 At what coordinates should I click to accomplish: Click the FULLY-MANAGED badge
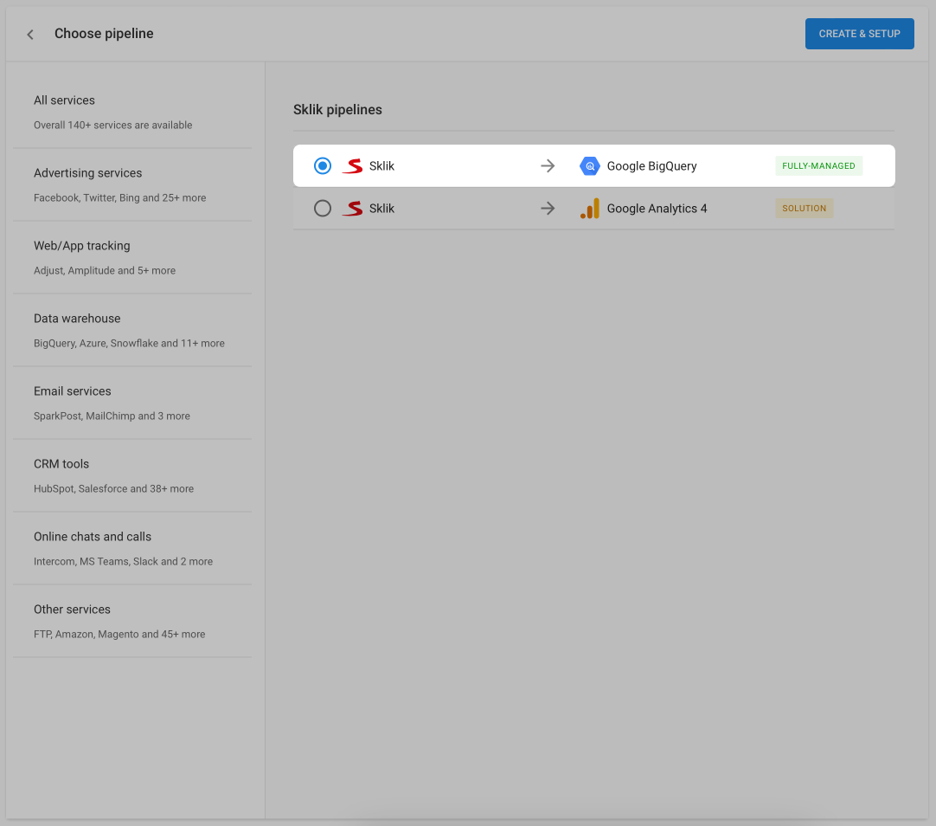click(x=818, y=166)
